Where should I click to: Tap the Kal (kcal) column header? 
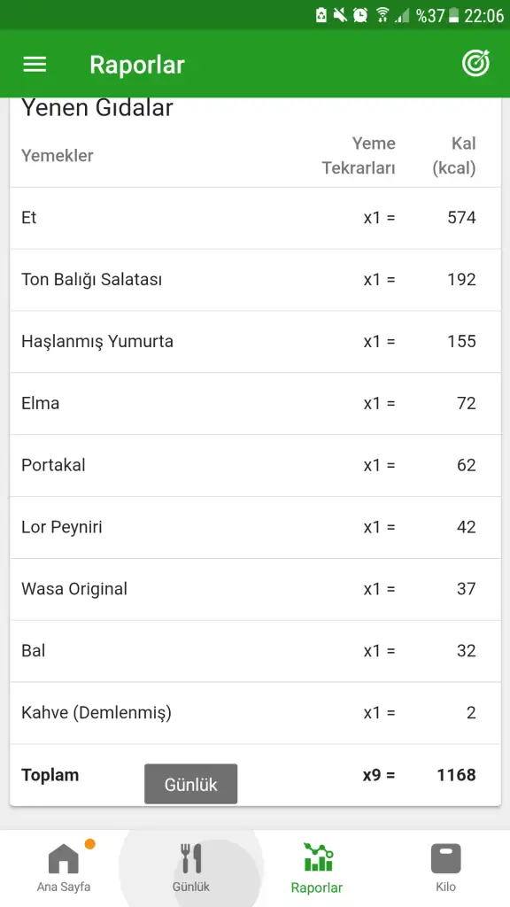tap(454, 156)
